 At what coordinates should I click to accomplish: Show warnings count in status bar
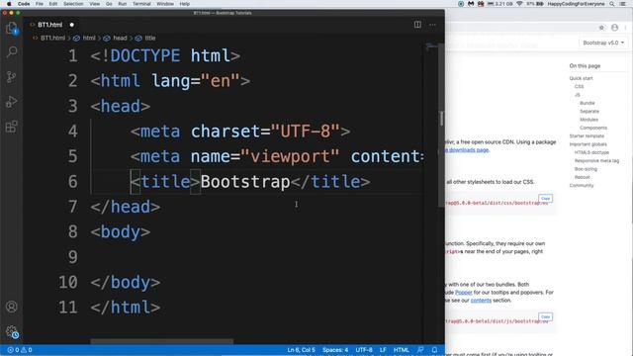[x=27, y=350]
